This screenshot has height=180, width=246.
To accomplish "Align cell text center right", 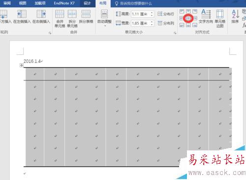I will point(195,18).
